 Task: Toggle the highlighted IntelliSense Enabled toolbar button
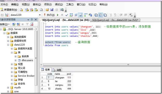[80, 15]
